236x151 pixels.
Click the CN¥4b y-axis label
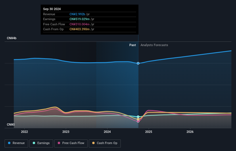pyautogui.click(x=11, y=38)
